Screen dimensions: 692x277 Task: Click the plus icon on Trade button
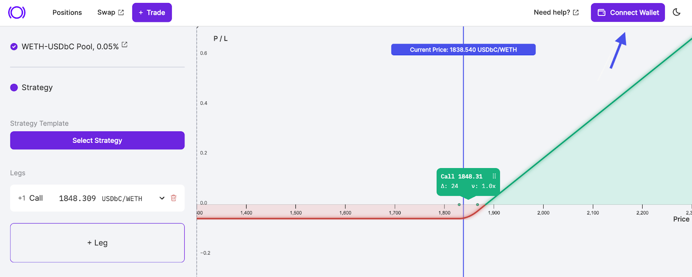tap(141, 13)
